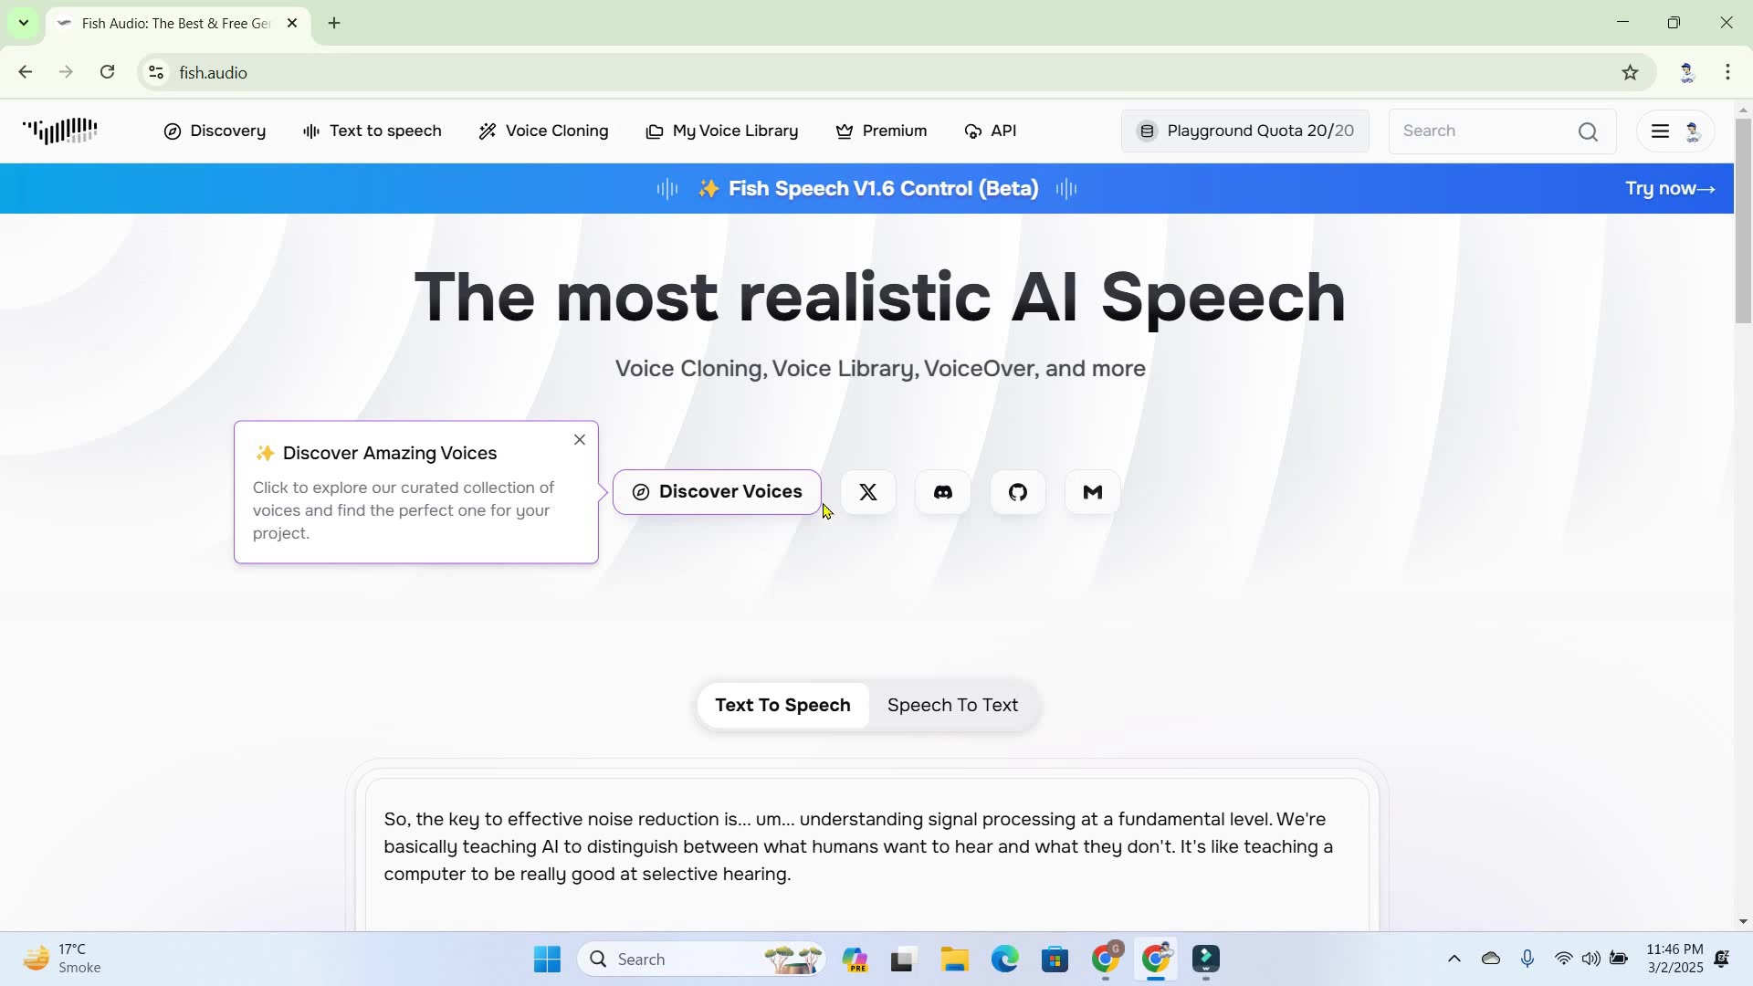Screen dimensions: 1753x986
Task: Open the Discord community icon
Action: coord(942,493)
